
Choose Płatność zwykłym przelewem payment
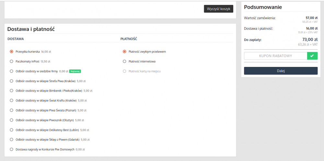(124, 51)
